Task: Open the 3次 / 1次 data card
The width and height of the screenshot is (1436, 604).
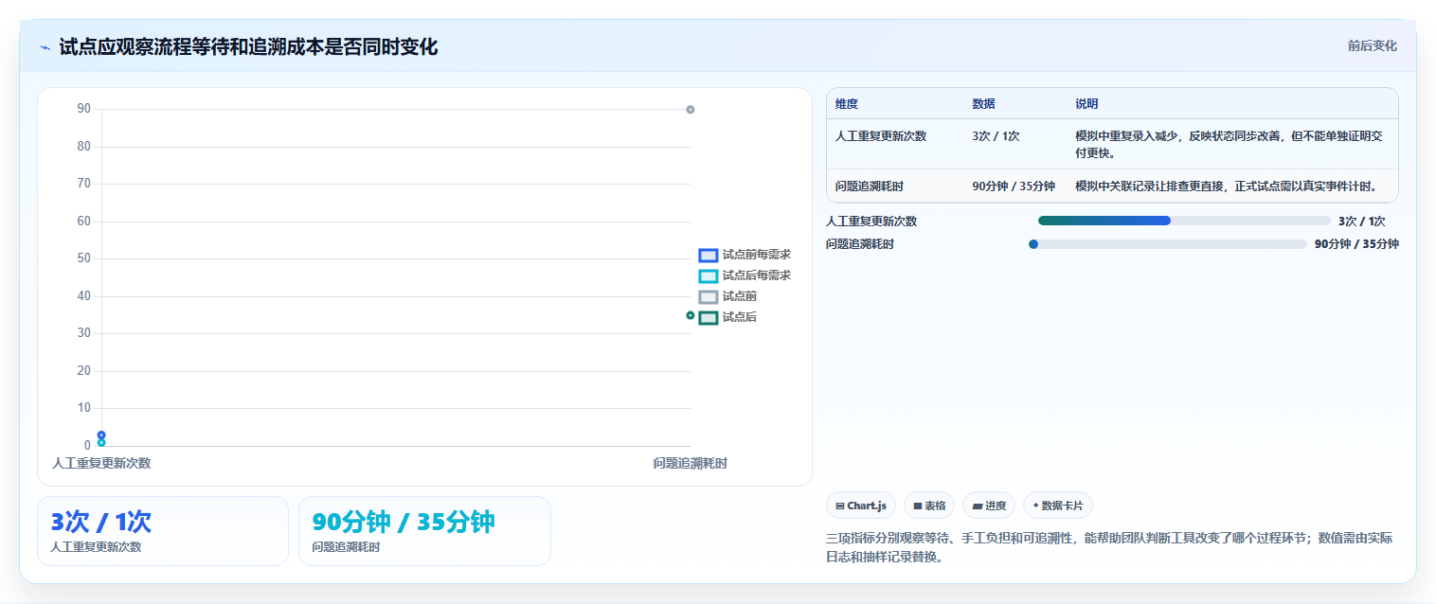Action: click(163, 531)
